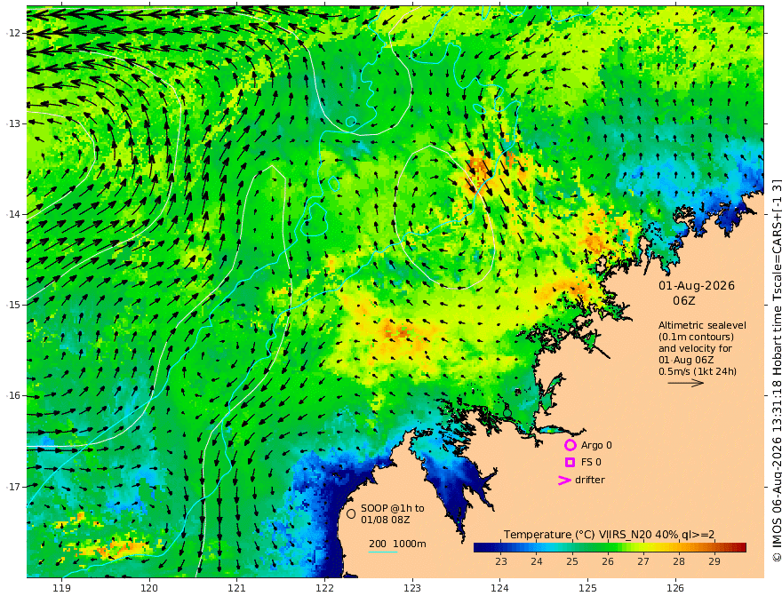Click the 1000m isobath legend label

[410, 544]
